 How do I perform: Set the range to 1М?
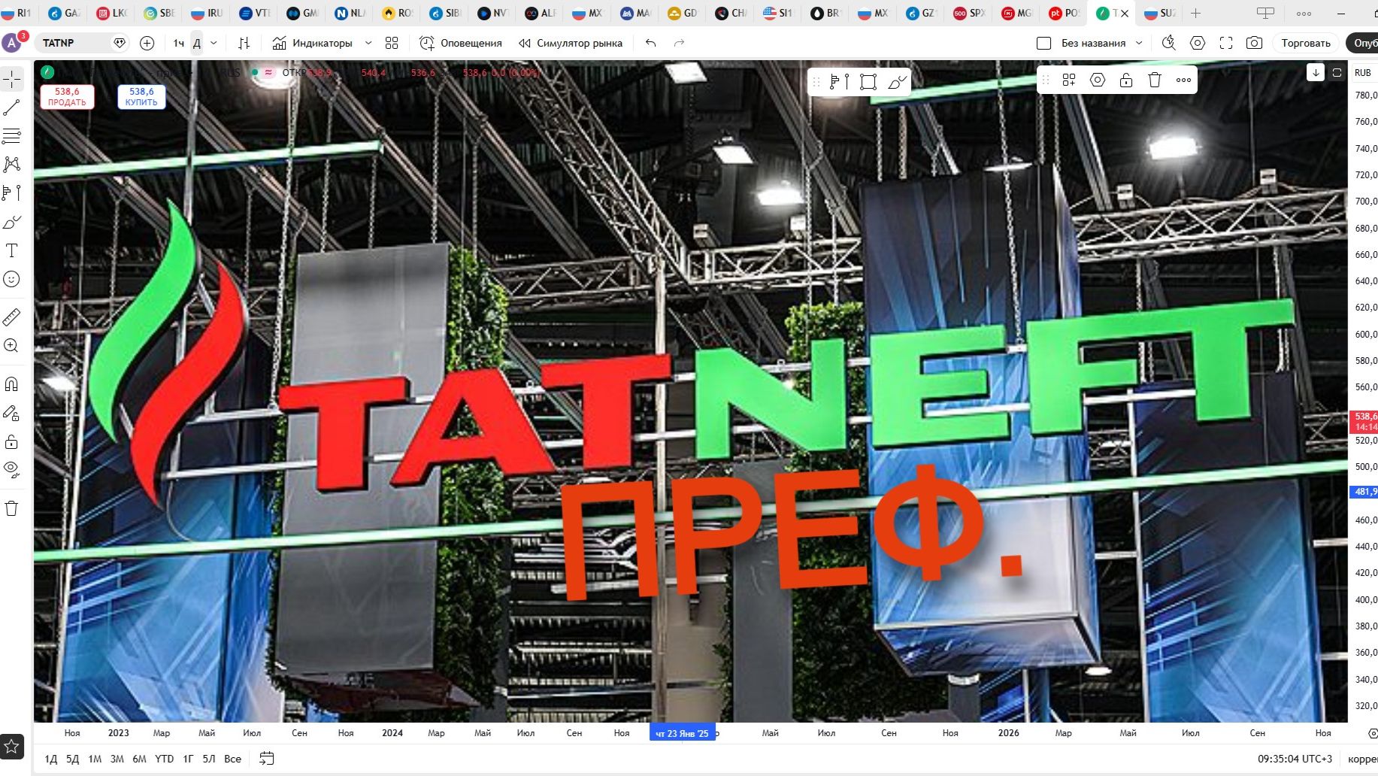pos(95,759)
